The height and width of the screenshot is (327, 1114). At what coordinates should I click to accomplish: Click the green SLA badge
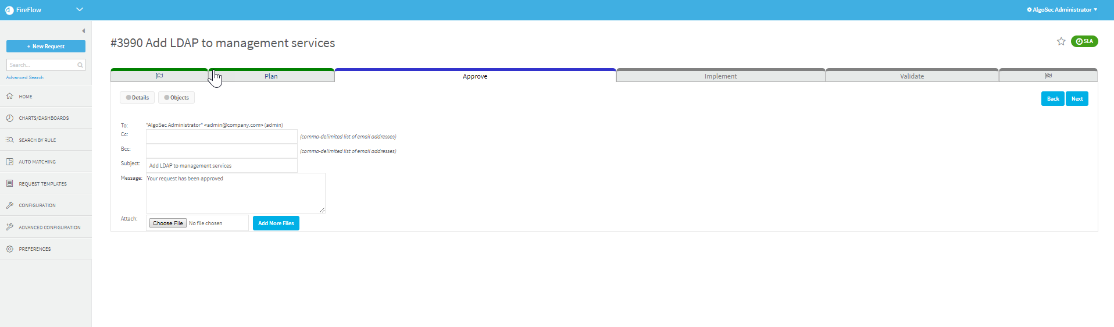click(x=1084, y=41)
